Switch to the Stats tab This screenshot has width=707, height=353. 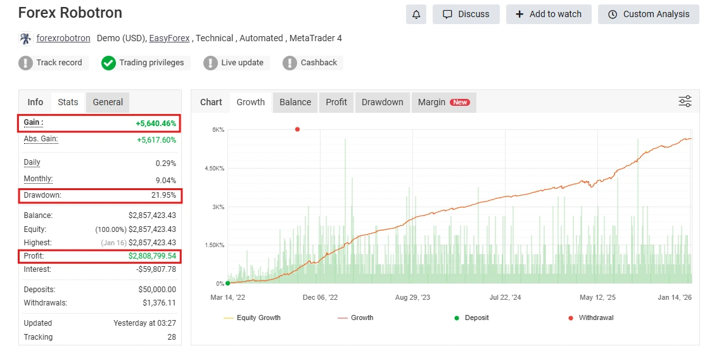click(68, 102)
